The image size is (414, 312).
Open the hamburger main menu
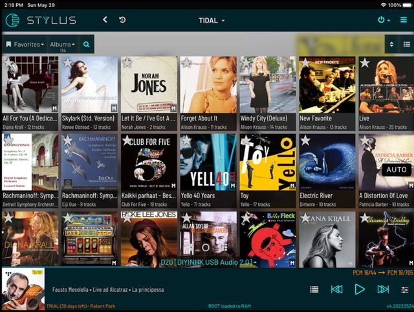tap(404, 20)
